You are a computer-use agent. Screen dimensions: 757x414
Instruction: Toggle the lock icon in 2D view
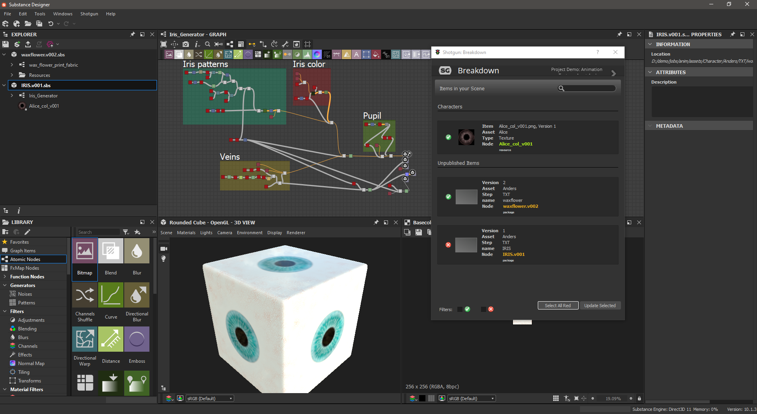pos(640,399)
